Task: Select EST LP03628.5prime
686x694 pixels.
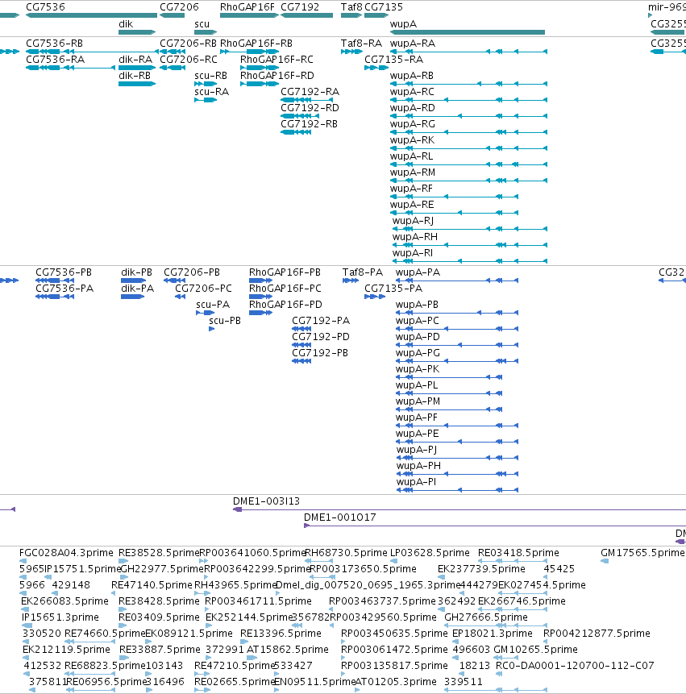Action: tap(430, 553)
